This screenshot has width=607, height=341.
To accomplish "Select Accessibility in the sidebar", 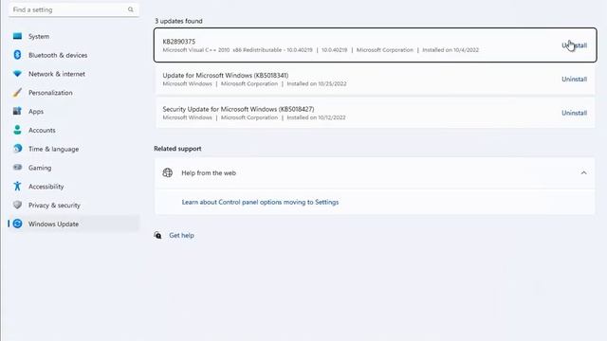I will [x=74, y=187].
